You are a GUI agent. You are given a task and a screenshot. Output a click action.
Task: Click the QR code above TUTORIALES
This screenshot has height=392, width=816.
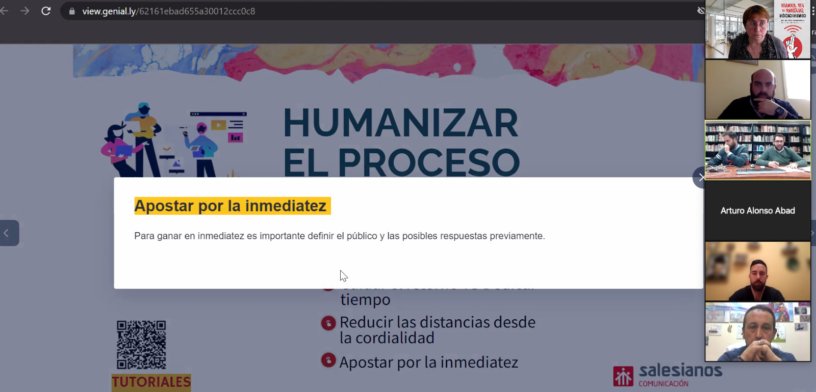141,345
